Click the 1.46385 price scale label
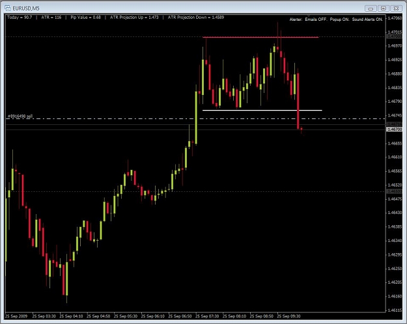407x324 pixels. [395, 226]
